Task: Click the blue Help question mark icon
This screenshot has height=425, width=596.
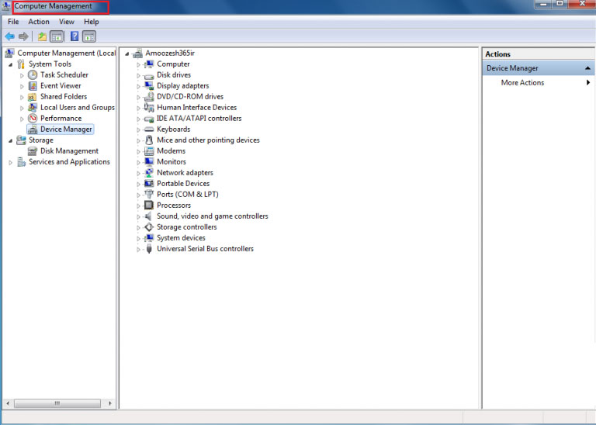Action: 74,37
